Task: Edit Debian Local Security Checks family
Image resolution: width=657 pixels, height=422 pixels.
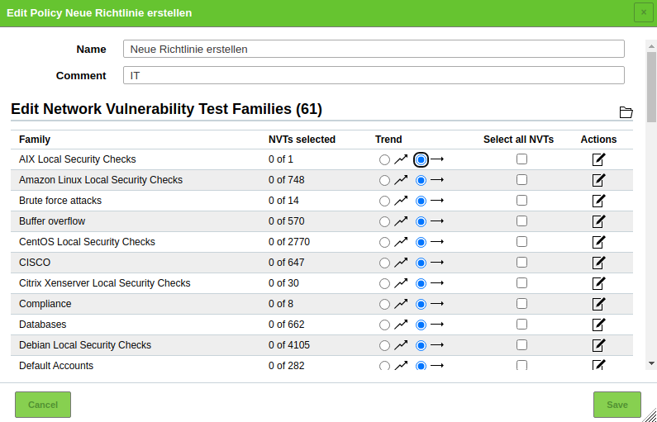Action: [x=598, y=345]
